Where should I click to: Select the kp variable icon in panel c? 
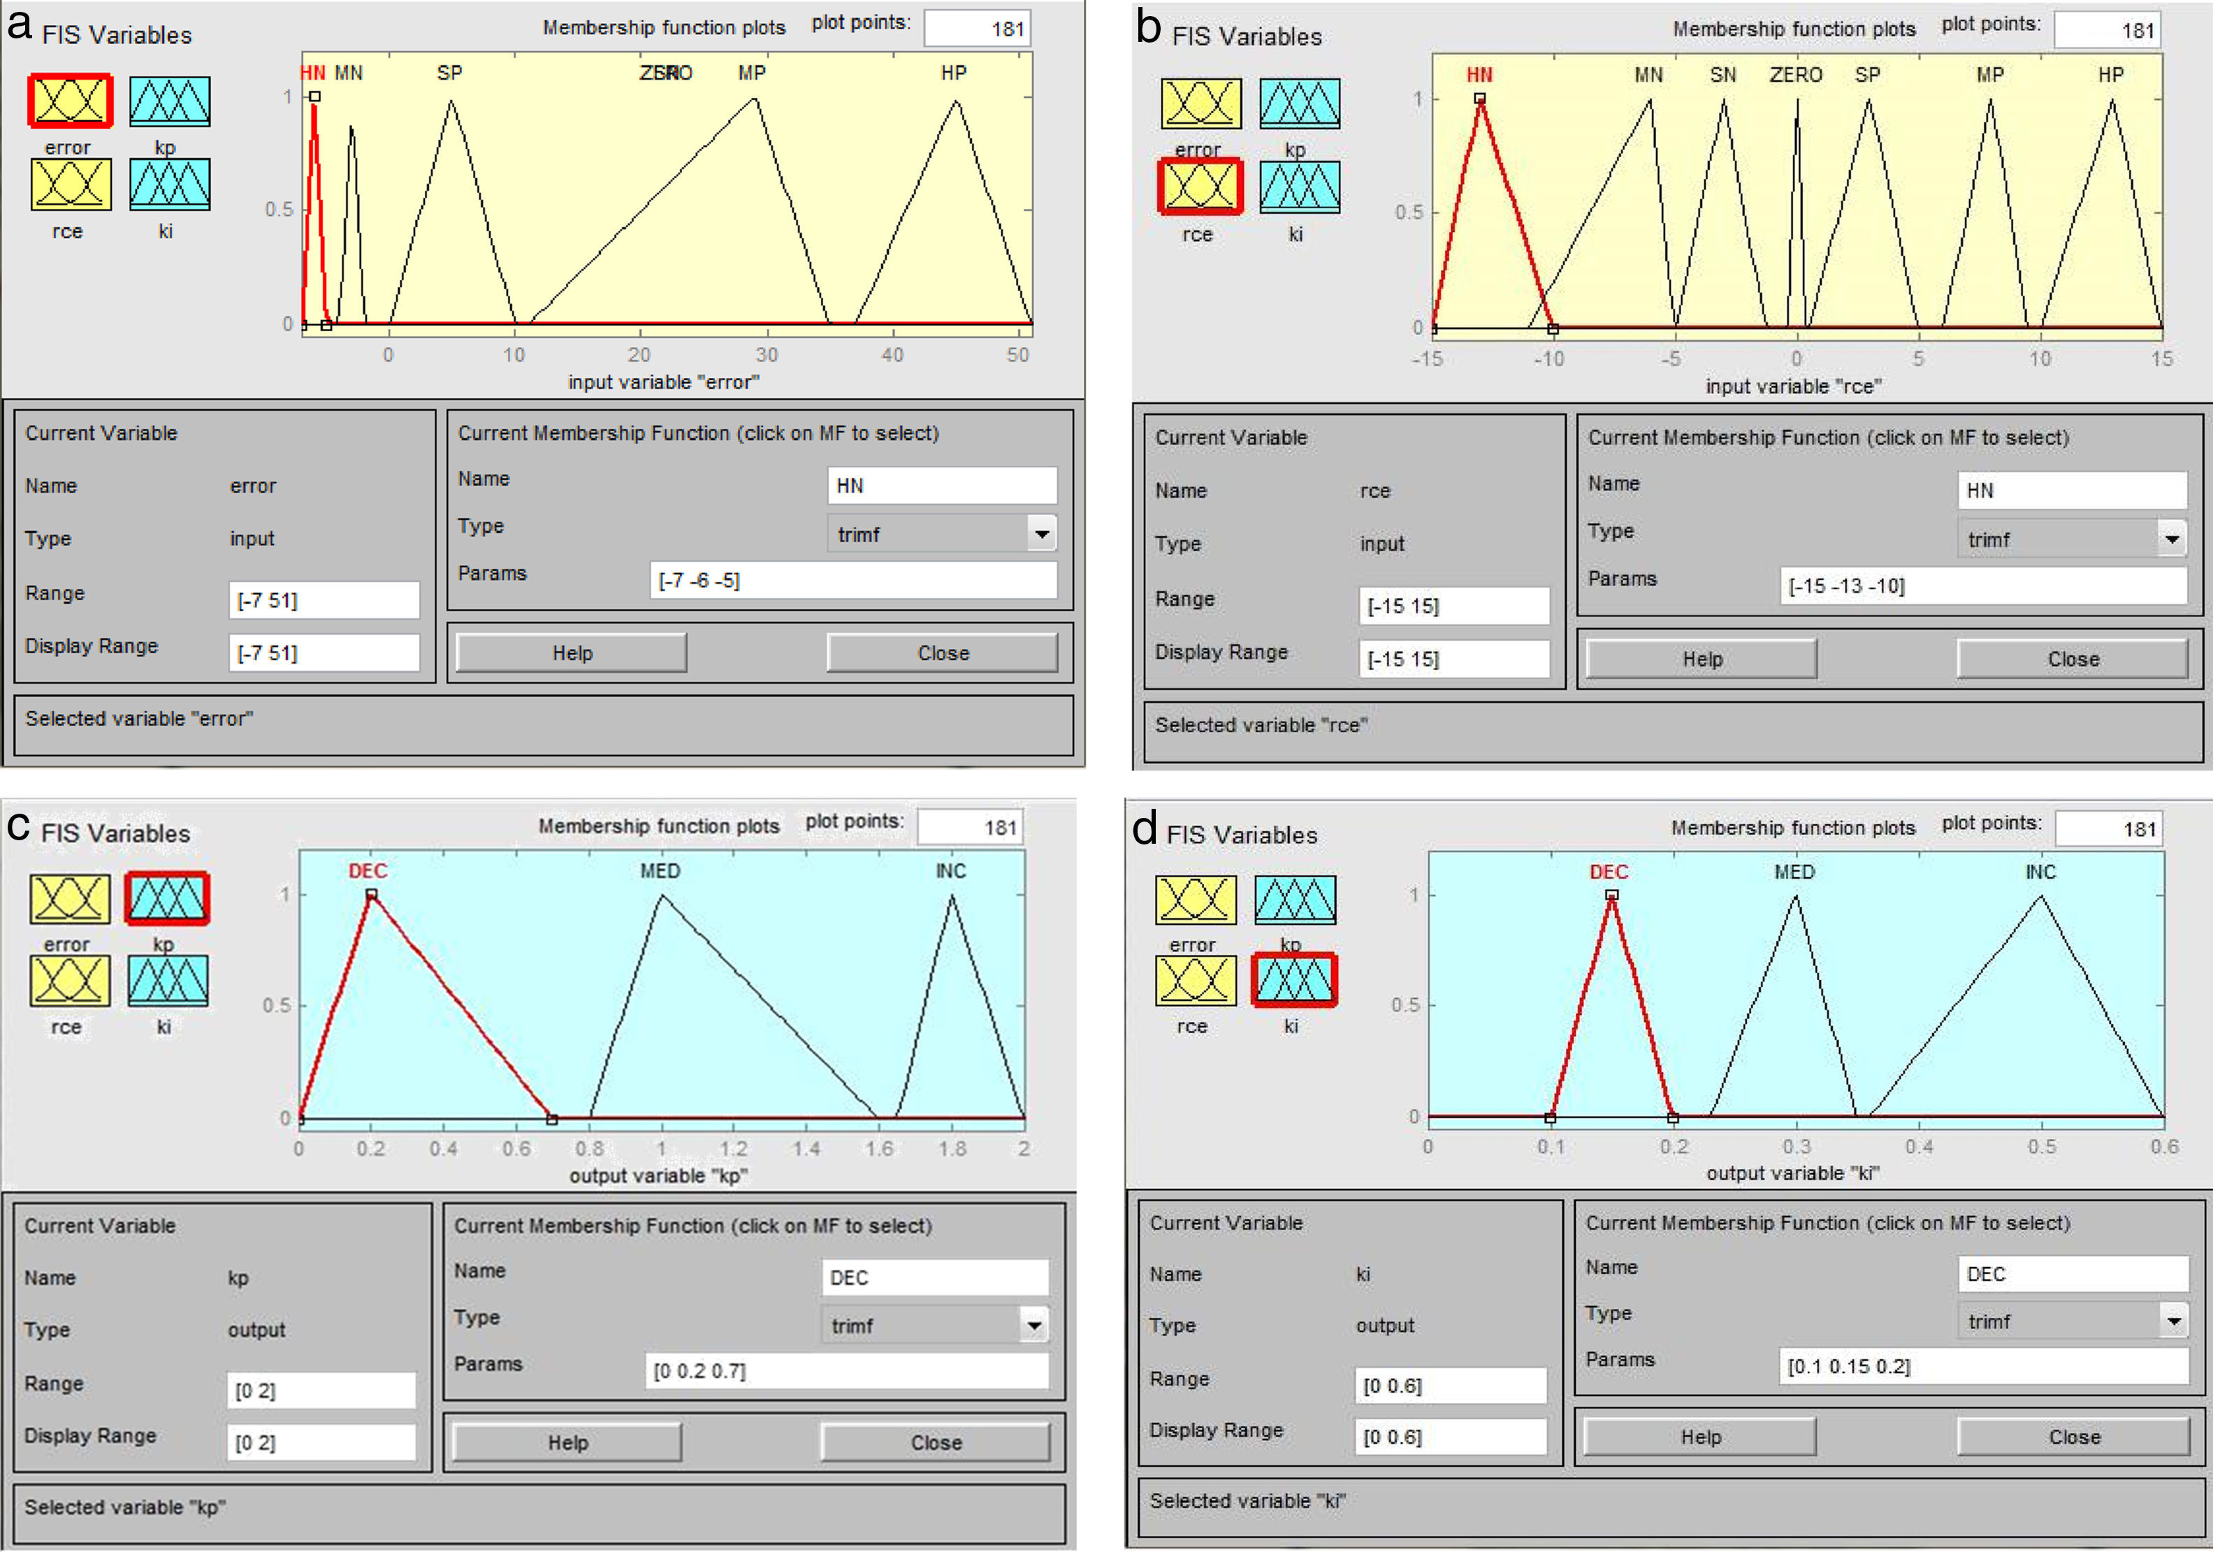pos(167,899)
